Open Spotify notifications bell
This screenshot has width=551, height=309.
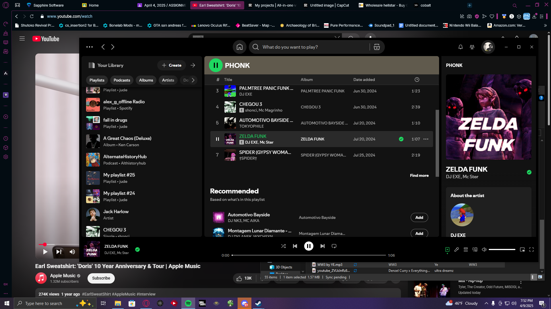pyautogui.click(x=461, y=47)
